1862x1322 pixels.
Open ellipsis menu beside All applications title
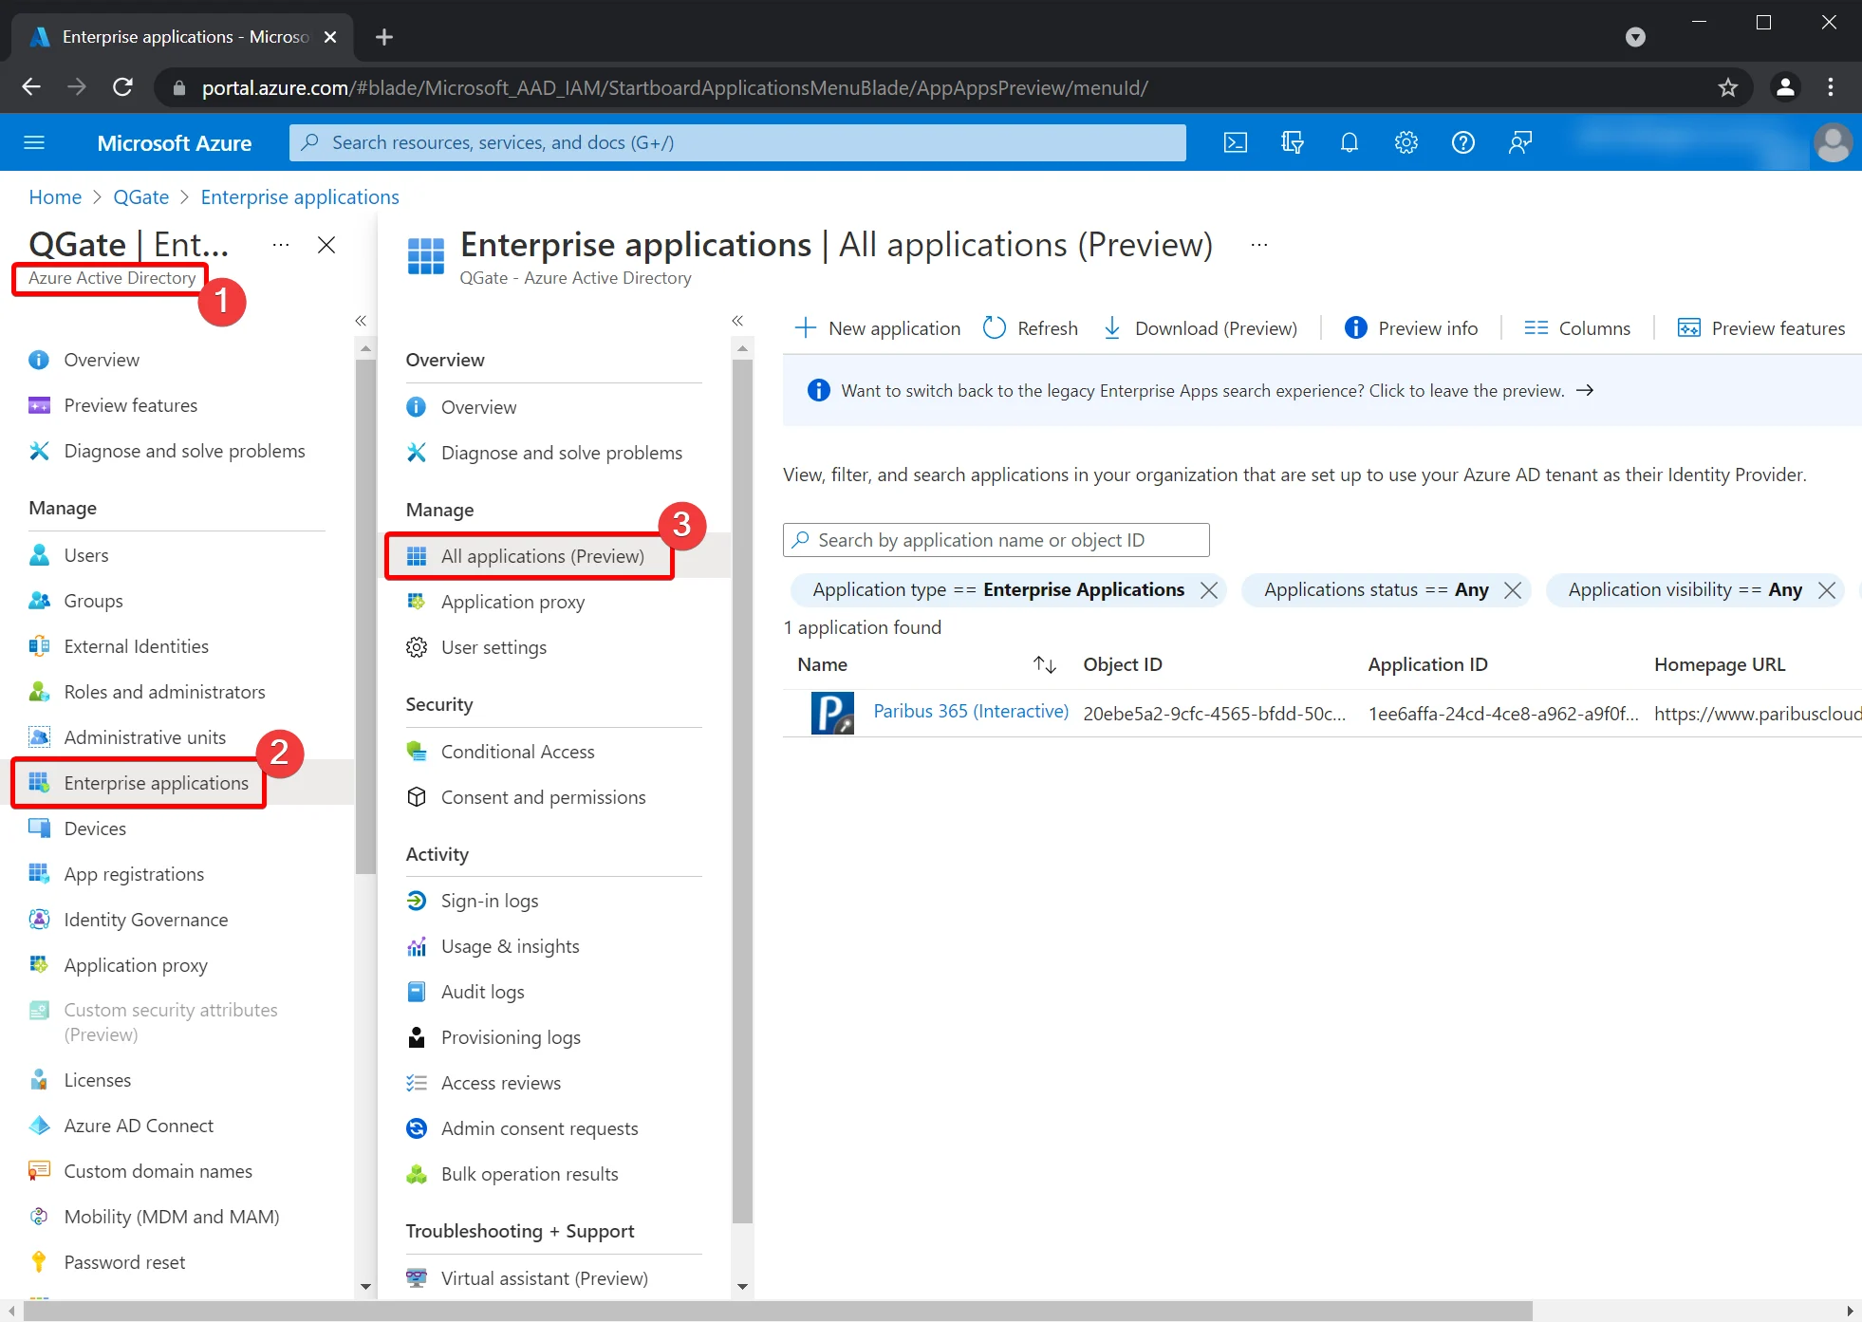coord(1259,245)
